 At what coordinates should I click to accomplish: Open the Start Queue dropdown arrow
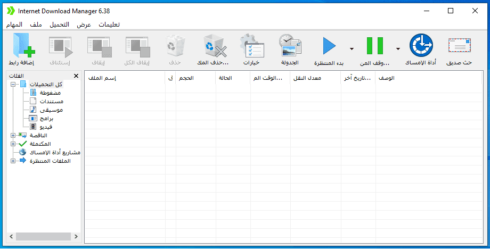[352, 48]
